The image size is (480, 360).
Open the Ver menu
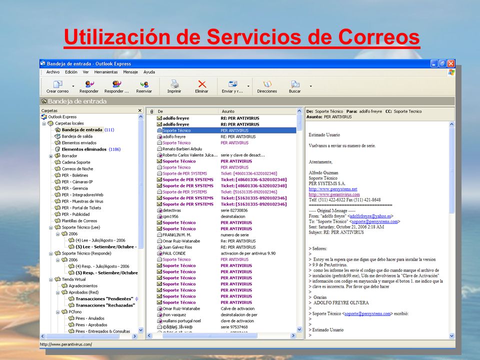(85, 72)
